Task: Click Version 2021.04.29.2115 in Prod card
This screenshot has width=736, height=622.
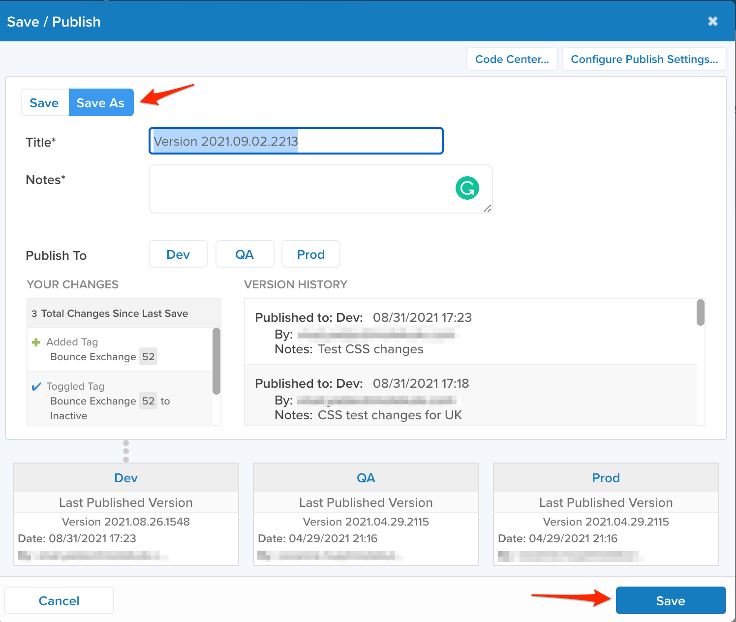Action: (606, 522)
